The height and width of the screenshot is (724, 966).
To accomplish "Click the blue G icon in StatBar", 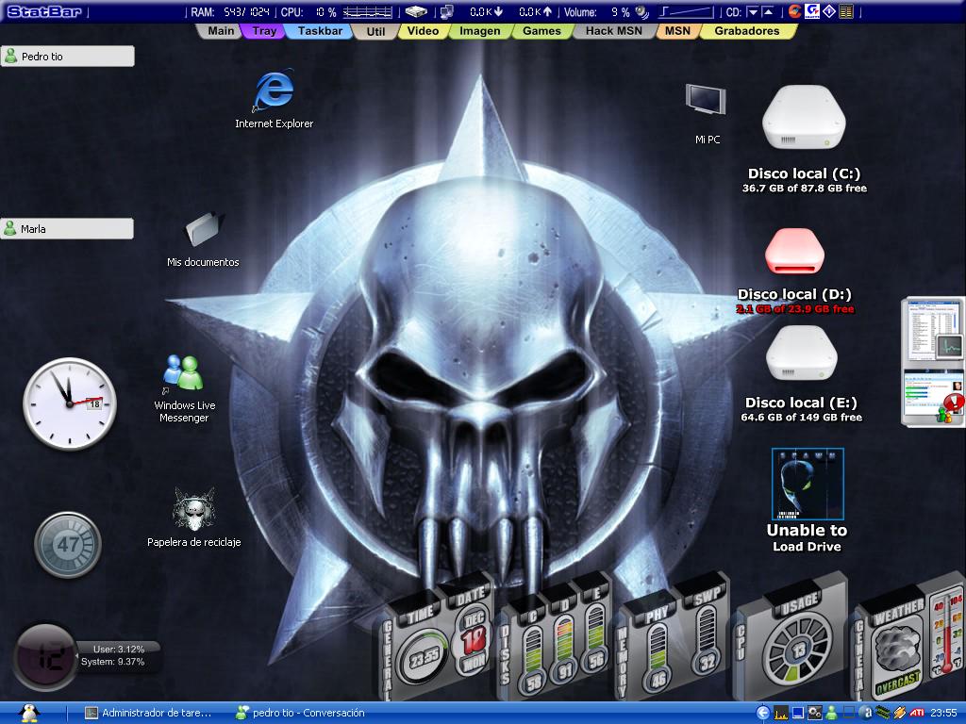I will 812,11.
